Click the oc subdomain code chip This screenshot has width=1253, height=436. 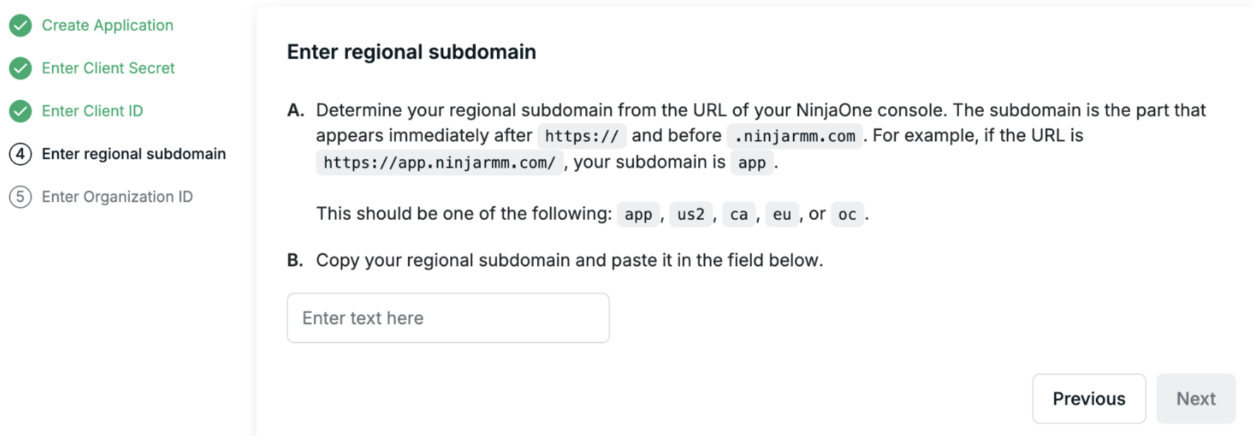pos(847,214)
